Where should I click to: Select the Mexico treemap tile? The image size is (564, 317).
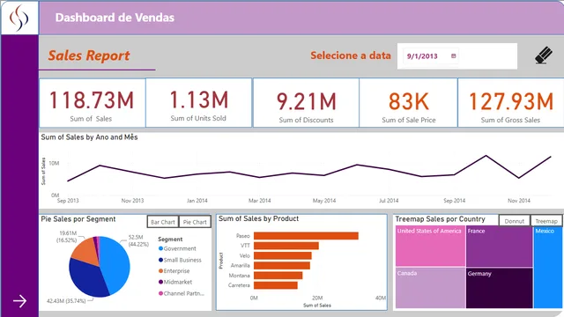click(548, 267)
